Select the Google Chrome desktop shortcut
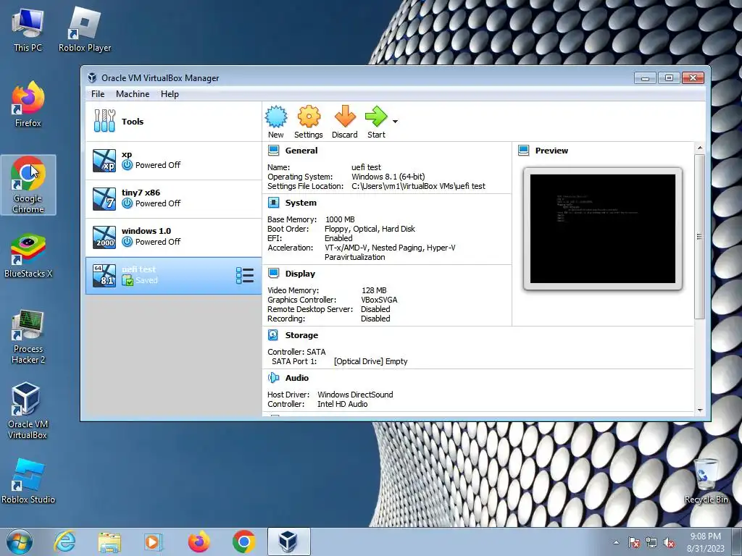 (x=28, y=185)
